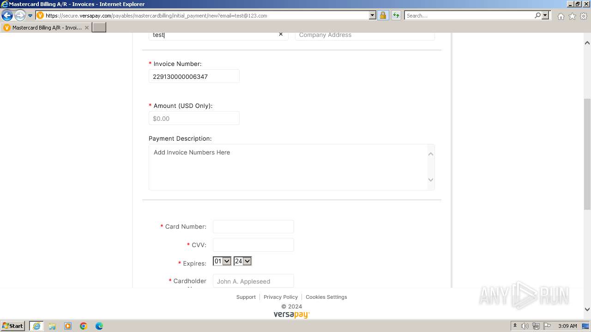Image resolution: width=591 pixels, height=332 pixels.
Task: Click the refresh page icon
Action: tap(396, 16)
